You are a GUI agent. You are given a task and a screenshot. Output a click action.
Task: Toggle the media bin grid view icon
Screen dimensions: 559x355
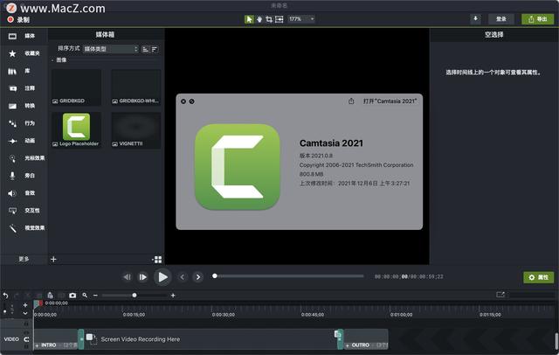click(x=157, y=260)
